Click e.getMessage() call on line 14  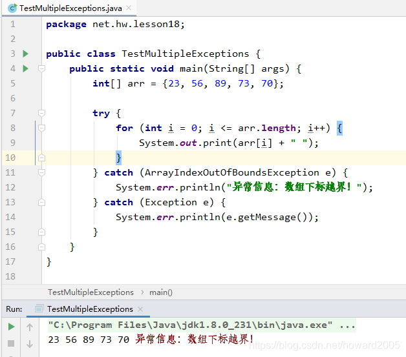point(270,217)
